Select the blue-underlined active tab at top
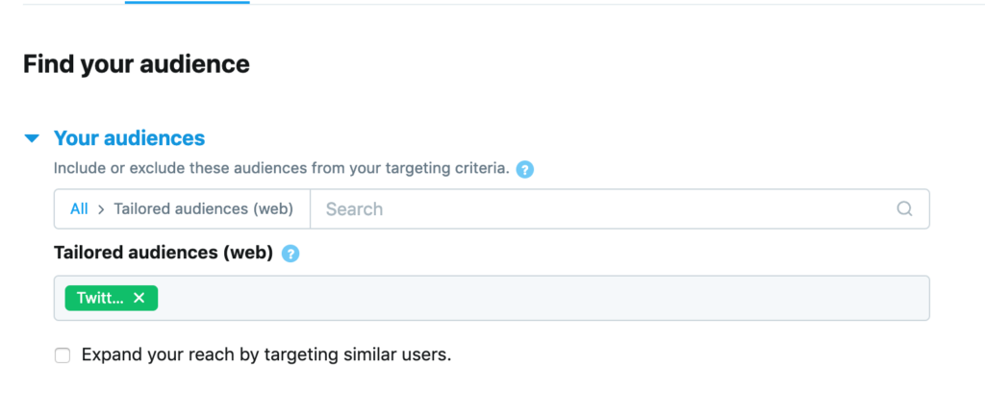This screenshot has width=985, height=414. [x=187, y=2]
